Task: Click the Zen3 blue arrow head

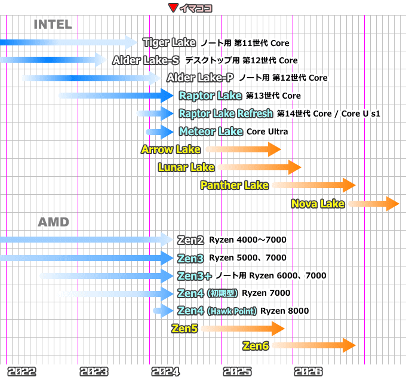Action: tap(167, 258)
